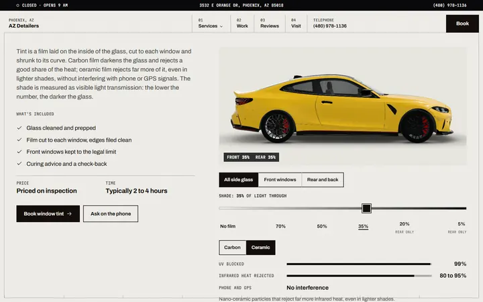Click the arrow icon in Book window tint
Viewport: 483px width, 302px height.
click(x=69, y=213)
